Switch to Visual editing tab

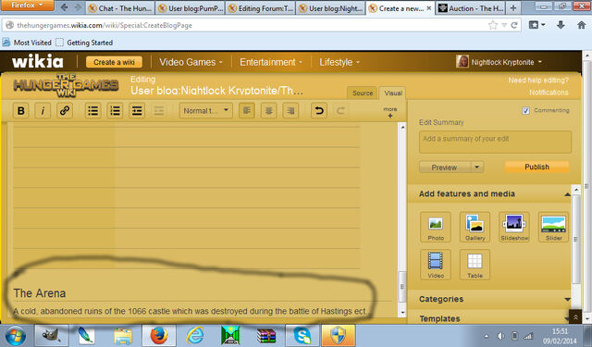pyautogui.click(x=393, y=93)
